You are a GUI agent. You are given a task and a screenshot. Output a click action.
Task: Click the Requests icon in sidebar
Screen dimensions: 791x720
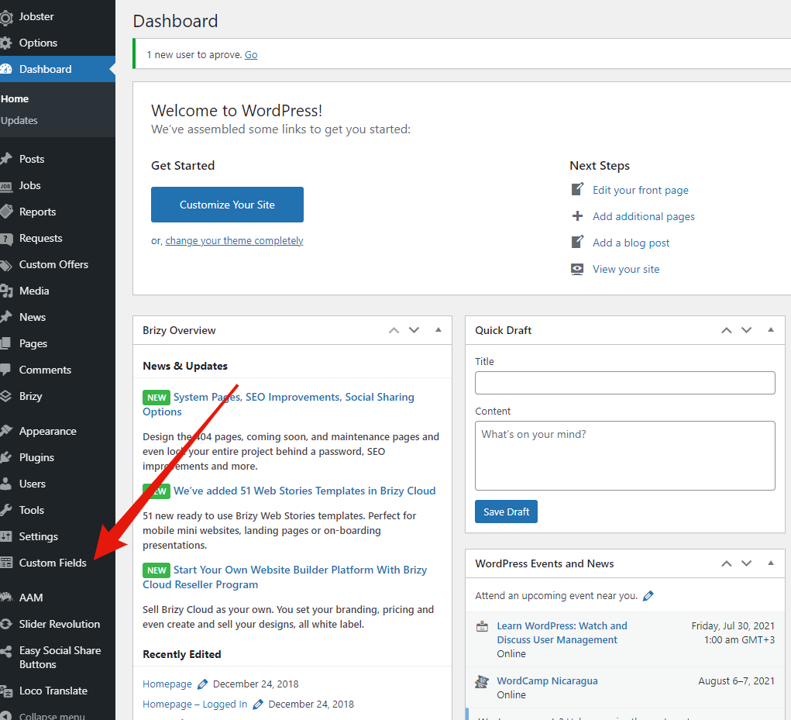(5, 239)
